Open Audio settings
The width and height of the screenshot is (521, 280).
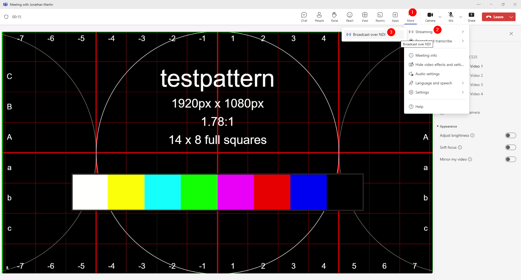pyautogui.click(x=437, y=74)
